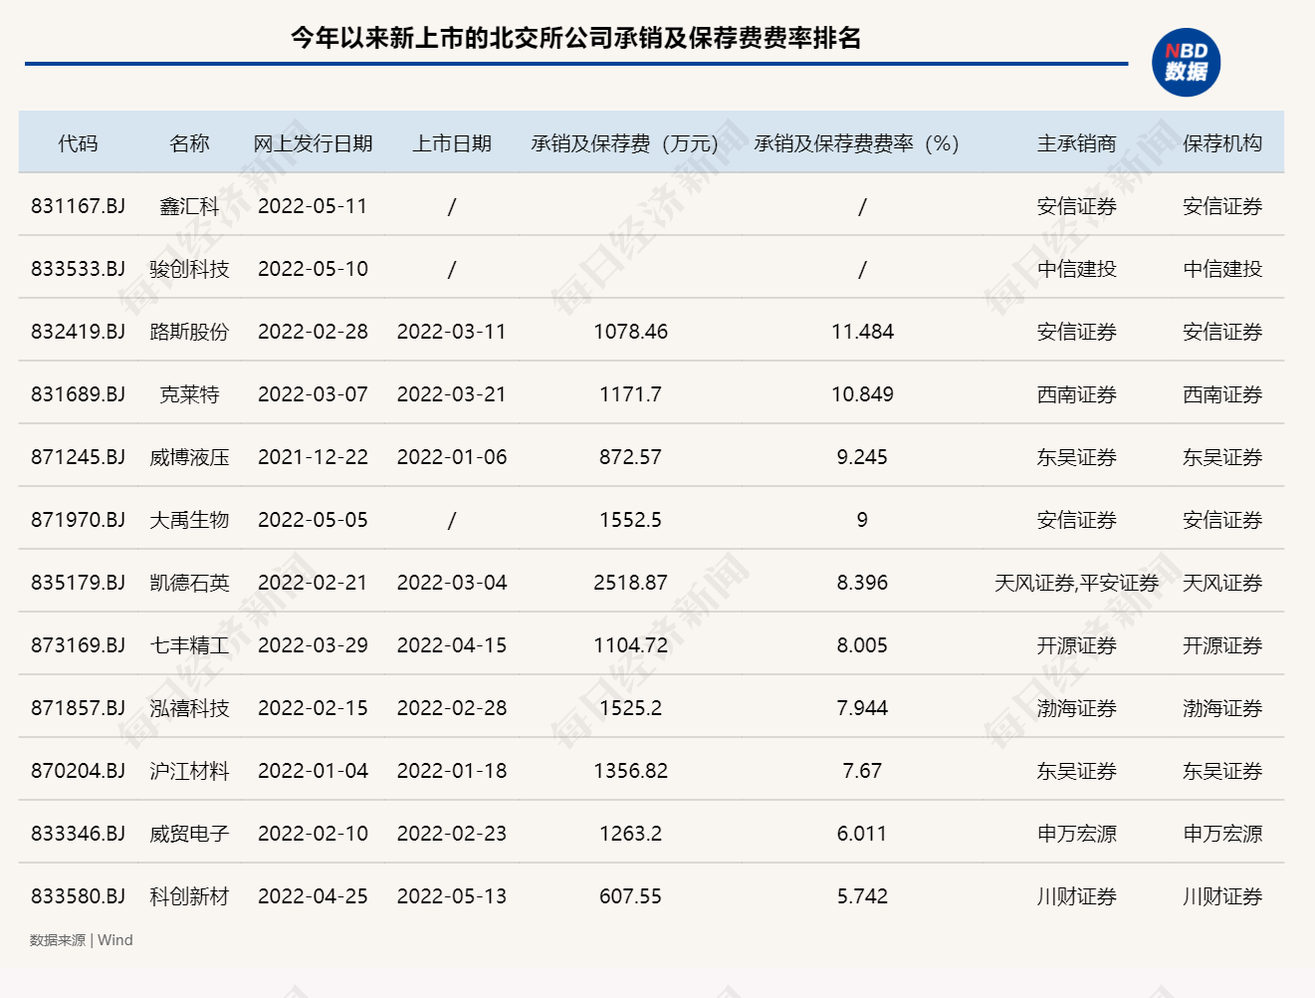1315x998 pixels.
Task: Click fee value 1078.46
Action: pos(630,332)
